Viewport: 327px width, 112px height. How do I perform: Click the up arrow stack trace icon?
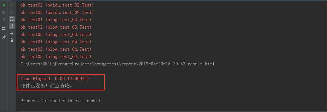point(12,5)
